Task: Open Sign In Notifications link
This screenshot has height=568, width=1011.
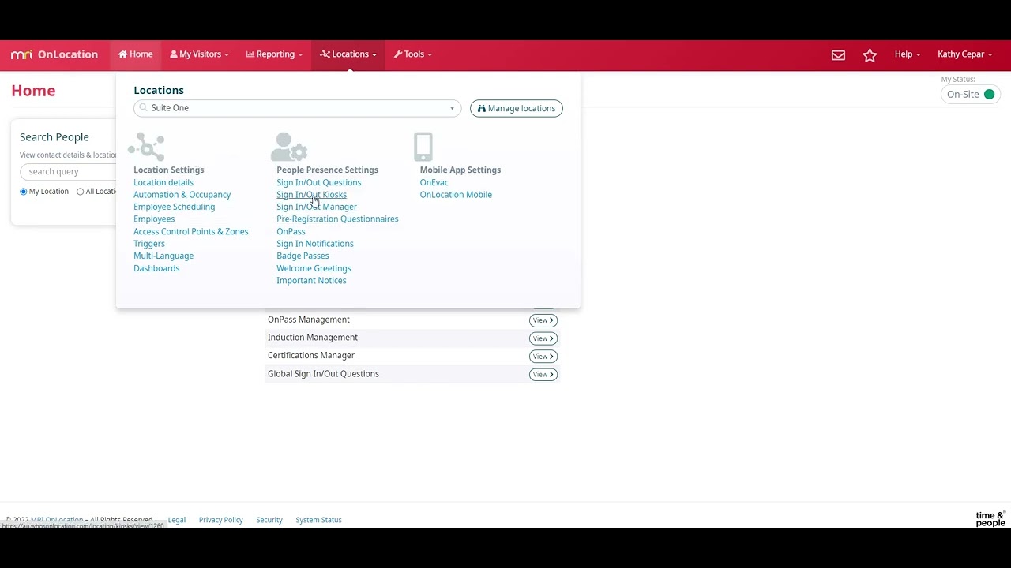Action: click(x=315, y=244)
